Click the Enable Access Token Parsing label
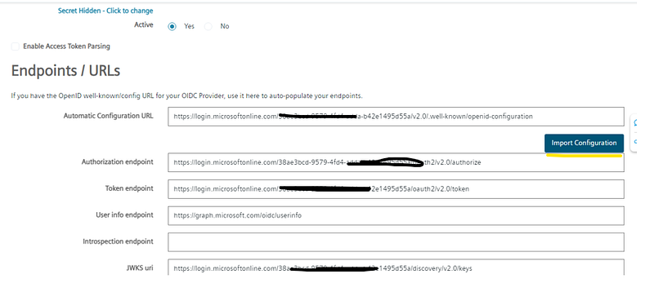 click(67, 46)
